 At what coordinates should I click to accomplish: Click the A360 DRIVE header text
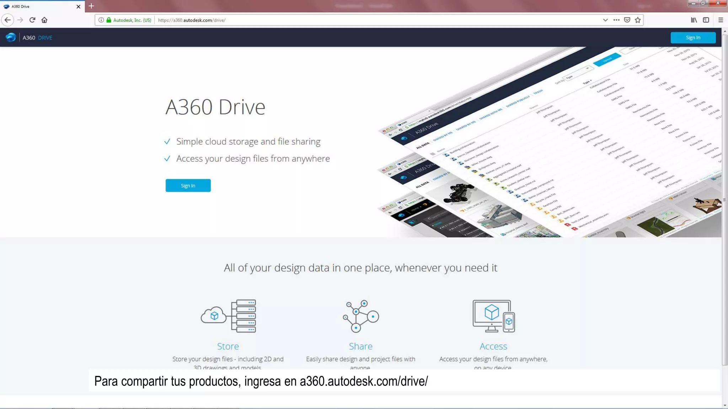(37, 38)
